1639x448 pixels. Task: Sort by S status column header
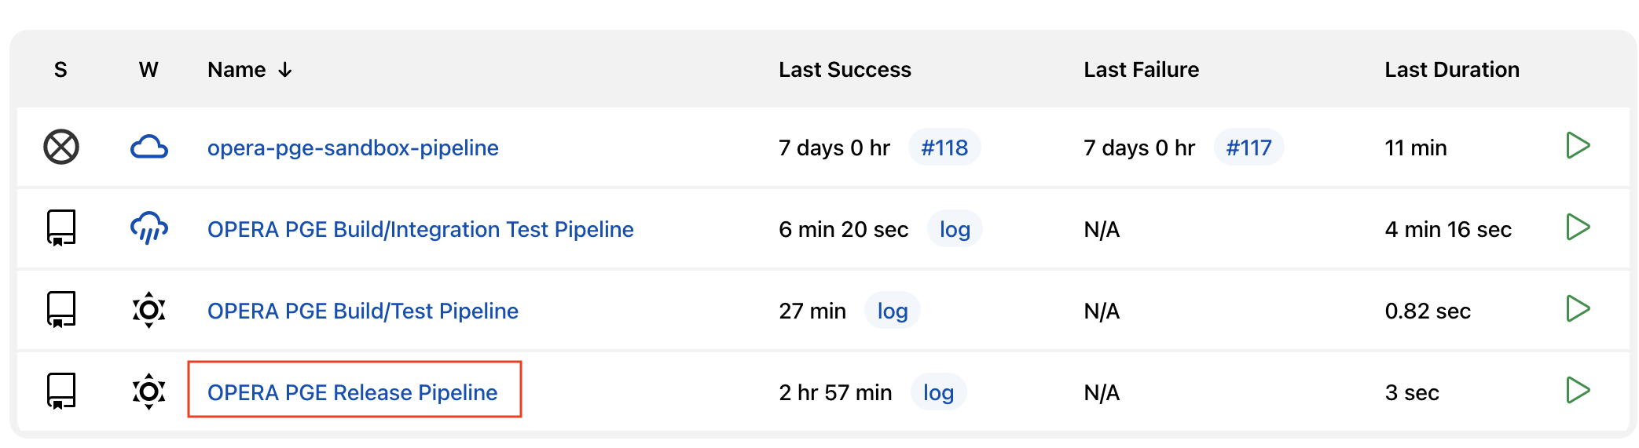60,70
